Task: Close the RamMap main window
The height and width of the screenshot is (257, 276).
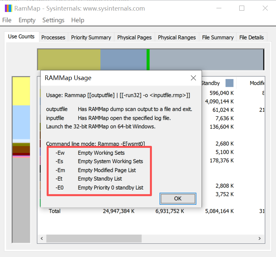Action: click(x=265, y=8)
